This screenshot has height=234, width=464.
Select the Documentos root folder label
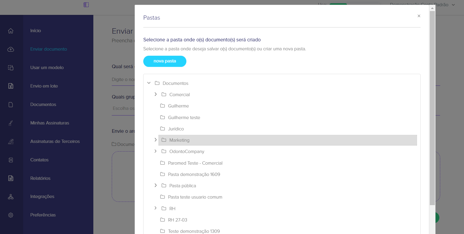point(175,83)
